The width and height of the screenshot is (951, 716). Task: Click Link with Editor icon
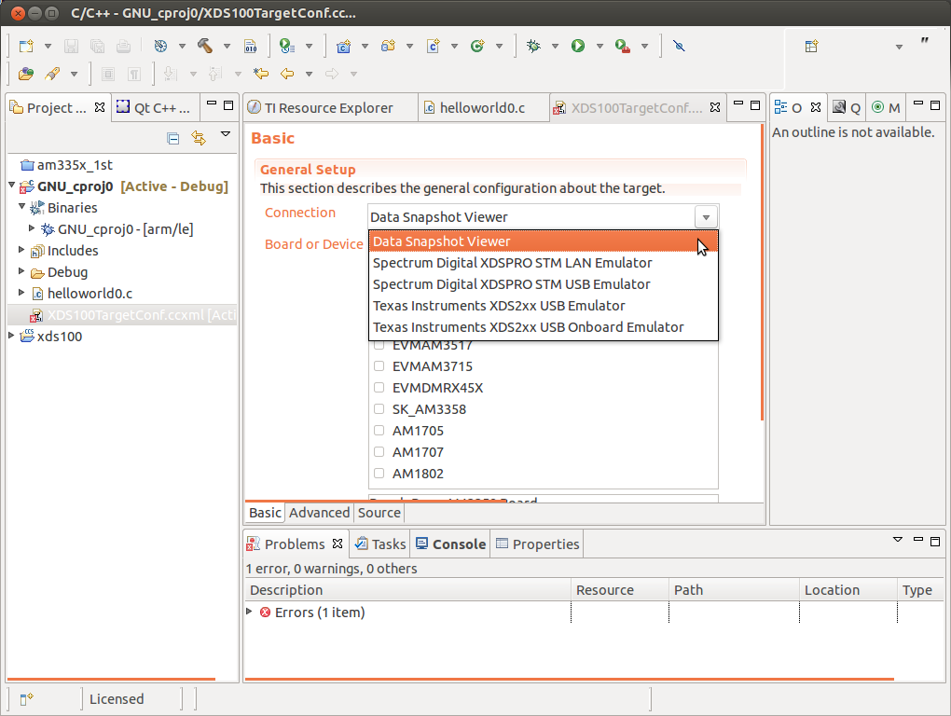coord(199,138)
